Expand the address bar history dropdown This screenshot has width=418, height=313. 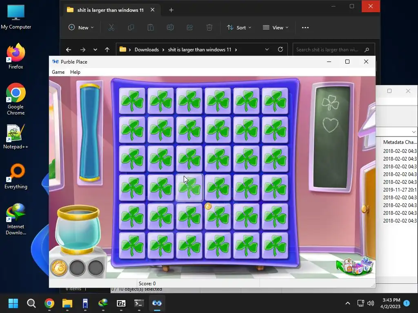click(267, 49)
